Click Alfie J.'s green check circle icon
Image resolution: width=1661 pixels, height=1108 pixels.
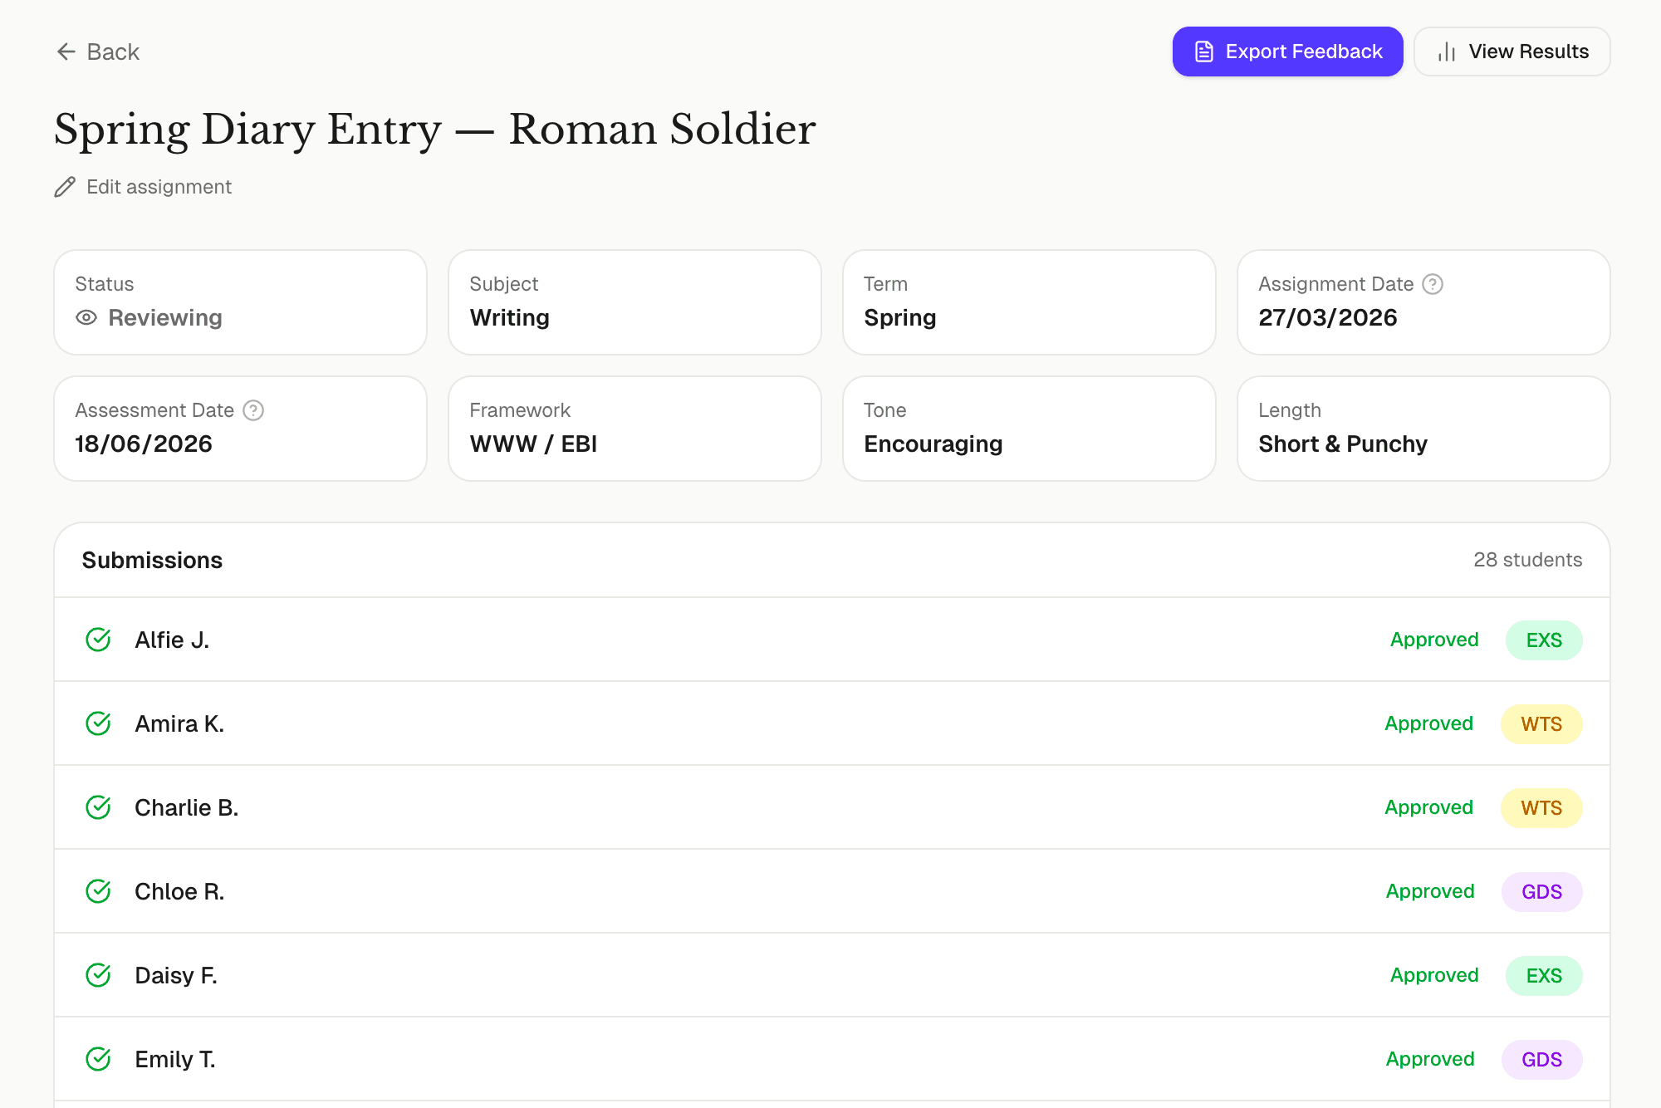(98, 640)
